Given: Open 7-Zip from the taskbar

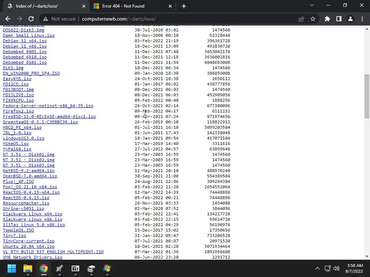Looking at the screenshot, I should tap(75, 268).
